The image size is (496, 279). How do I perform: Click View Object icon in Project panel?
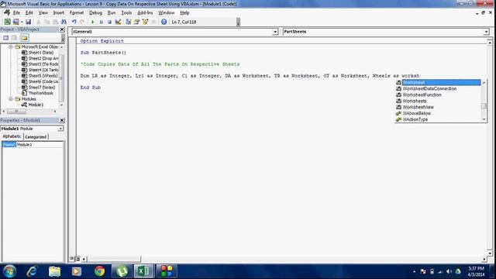coord(14,38)
